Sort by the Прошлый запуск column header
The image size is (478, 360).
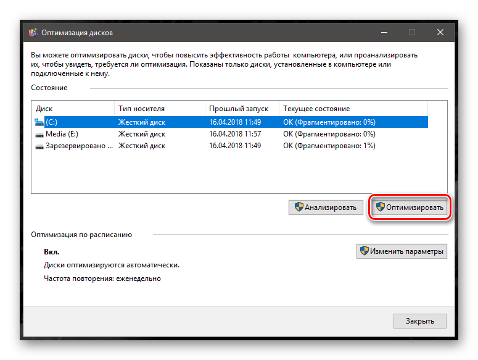tap(242, 109)
